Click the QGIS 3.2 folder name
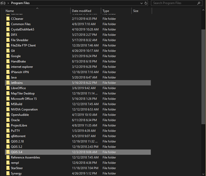 (x=16, y=147)
